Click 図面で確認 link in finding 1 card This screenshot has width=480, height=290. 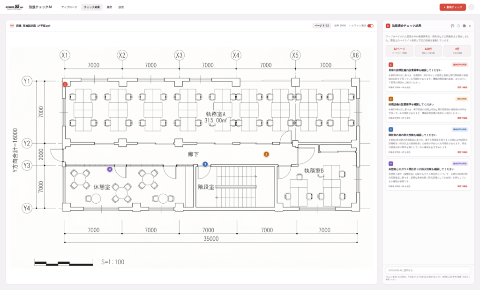[463, 87]
